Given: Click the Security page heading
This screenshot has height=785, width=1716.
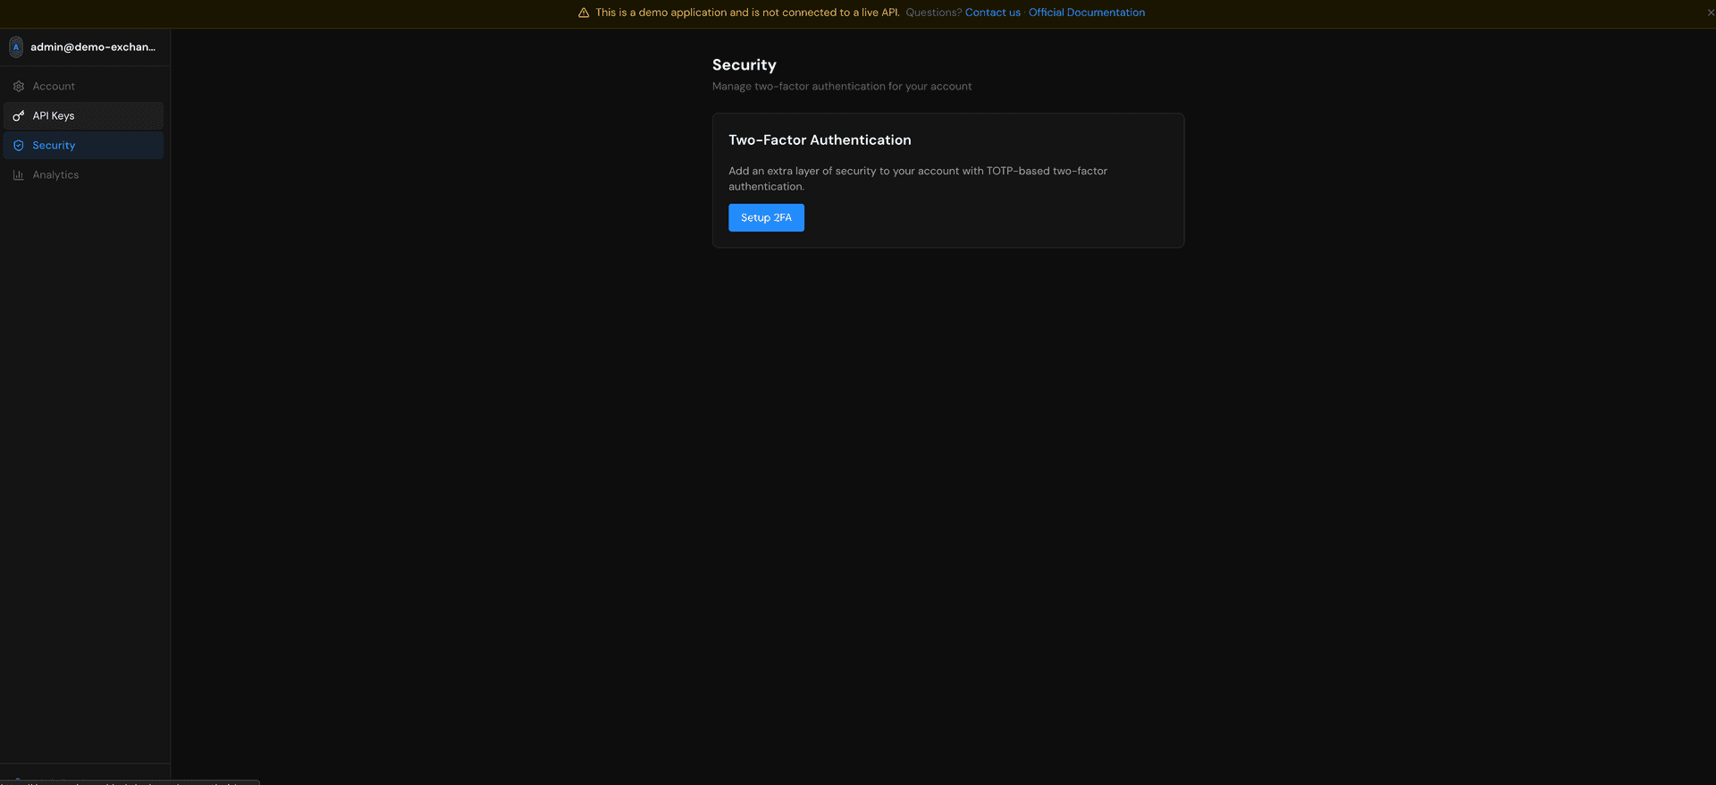Looking at the screenshot, I should [744, 65].
